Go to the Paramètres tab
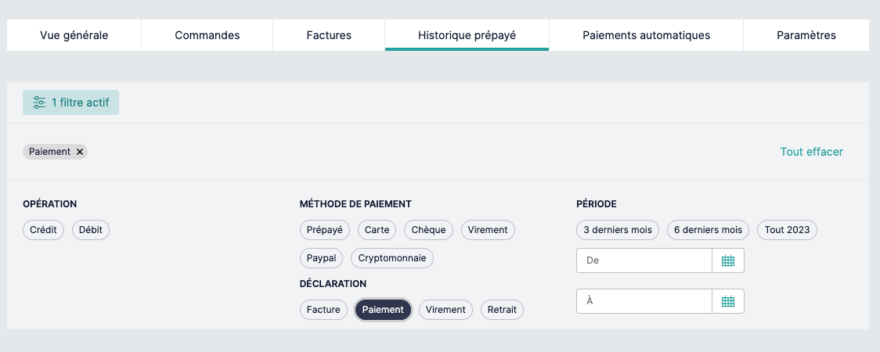 coord(806,35)
